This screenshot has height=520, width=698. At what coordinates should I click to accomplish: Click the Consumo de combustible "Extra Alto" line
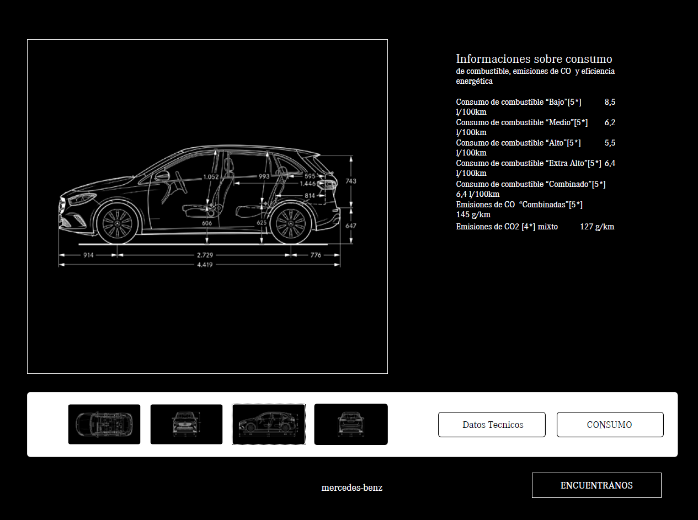536,168
